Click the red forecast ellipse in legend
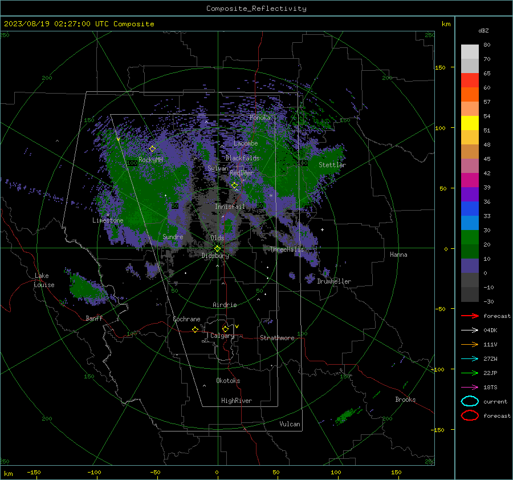The width and height of the screenshot is (513, 480). (x=470, y=416)
